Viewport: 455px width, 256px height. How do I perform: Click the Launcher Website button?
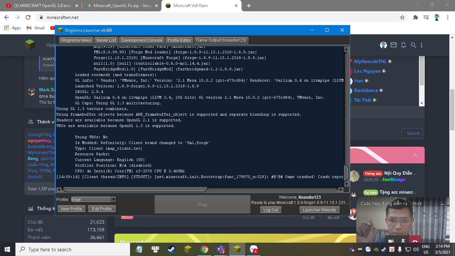click(x=319, y=210)
